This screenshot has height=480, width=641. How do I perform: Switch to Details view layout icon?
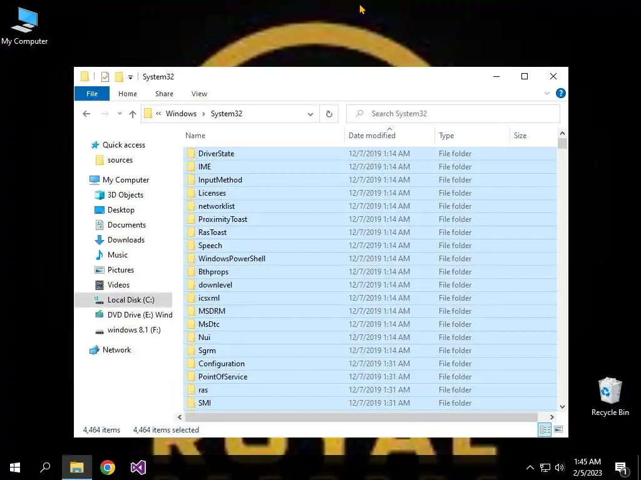[x=545, y=429]
